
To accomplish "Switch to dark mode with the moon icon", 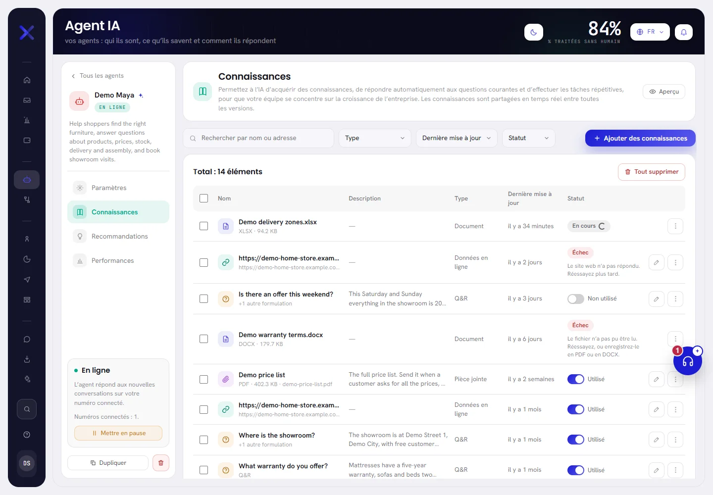I will 534,32.
